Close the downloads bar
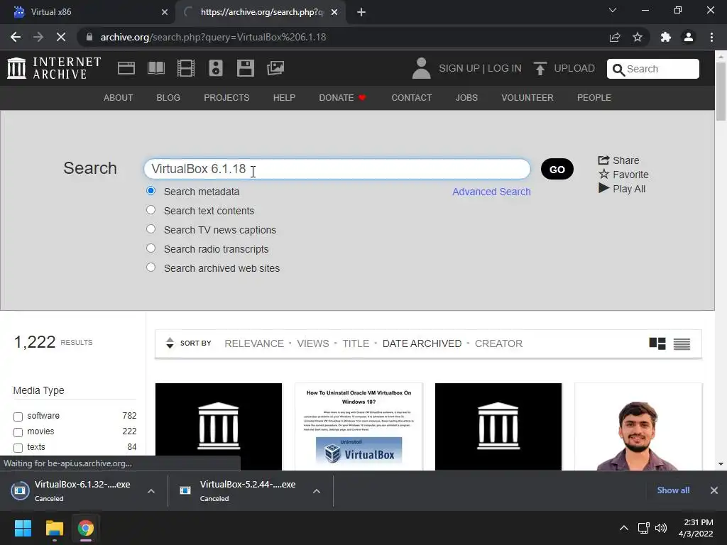The width and height of the screenshot is (727, 545). pos(714,490)
